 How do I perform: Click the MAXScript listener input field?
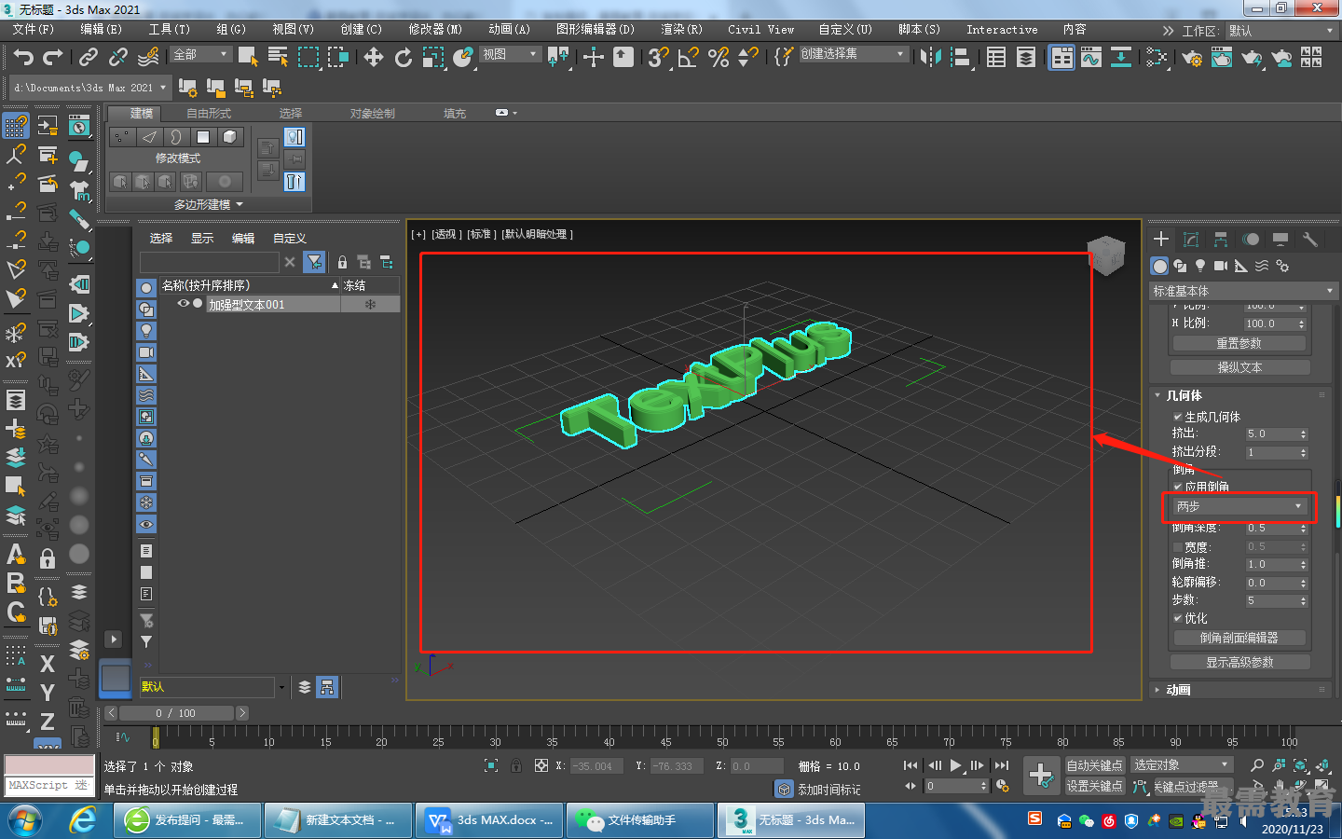click(48, 786)
